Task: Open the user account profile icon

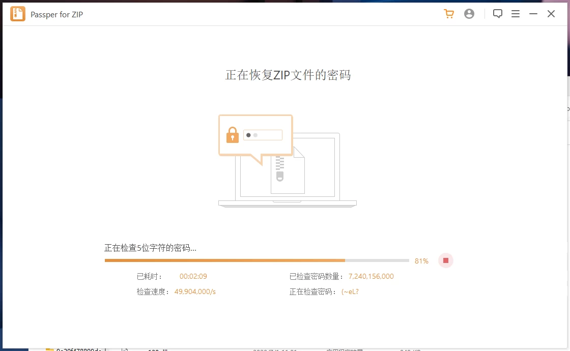Action: pos(469,14)
